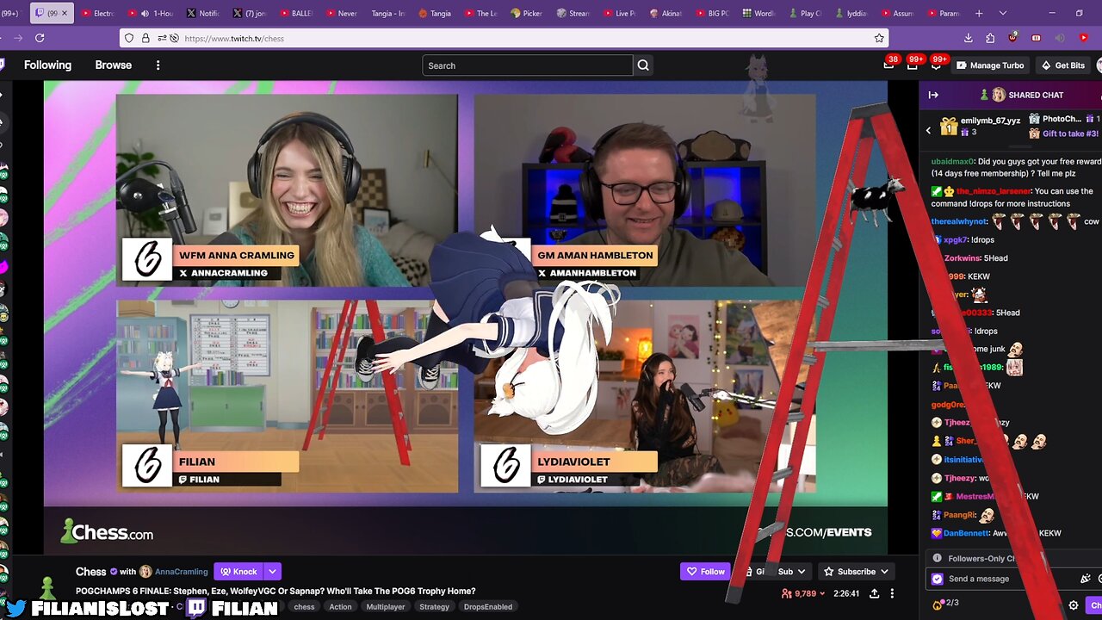Open chat settings gear icon
This screenshot has height=620, width=1102.
coord(1073,605)
